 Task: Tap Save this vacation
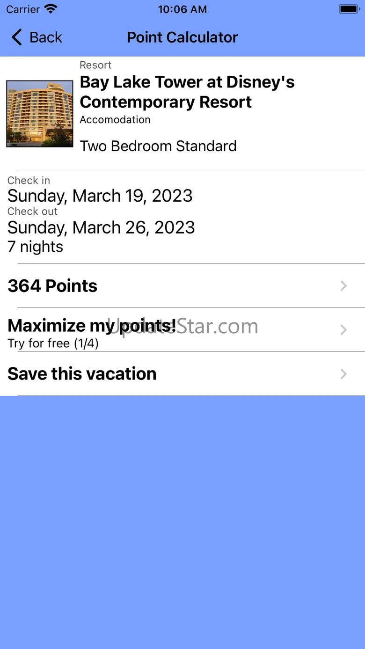pos(82,374)
